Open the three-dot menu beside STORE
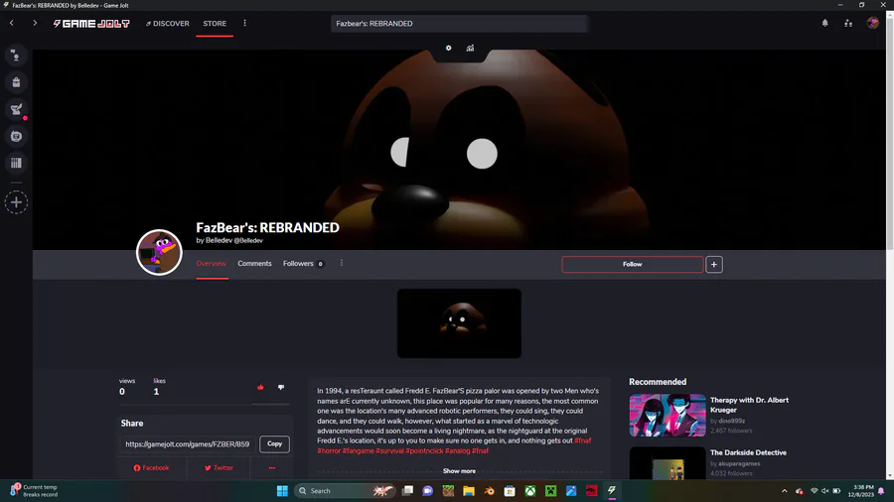Viewport: 894px width, 502px height. tap(245, 24)
